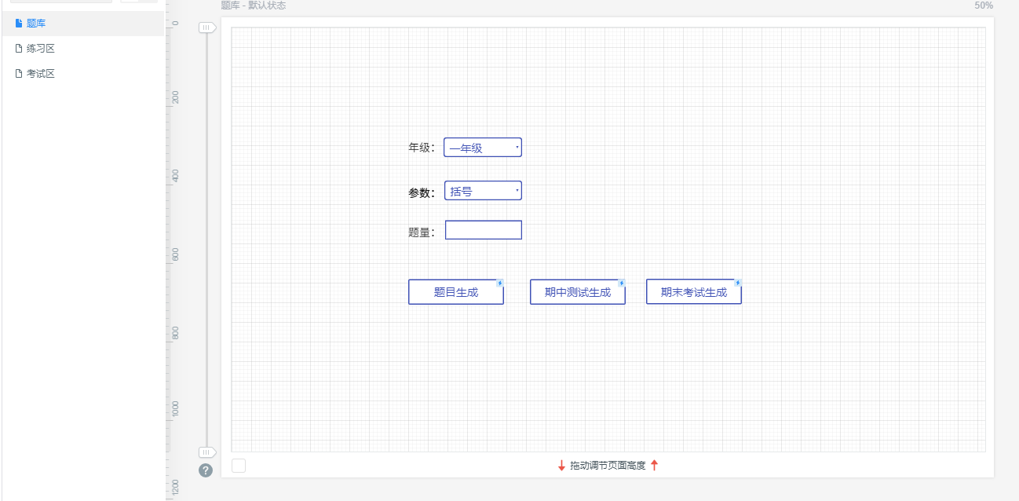
Task: Click the 考试区 page file icon
Action: pyautogui.click(x=19, y=74)
